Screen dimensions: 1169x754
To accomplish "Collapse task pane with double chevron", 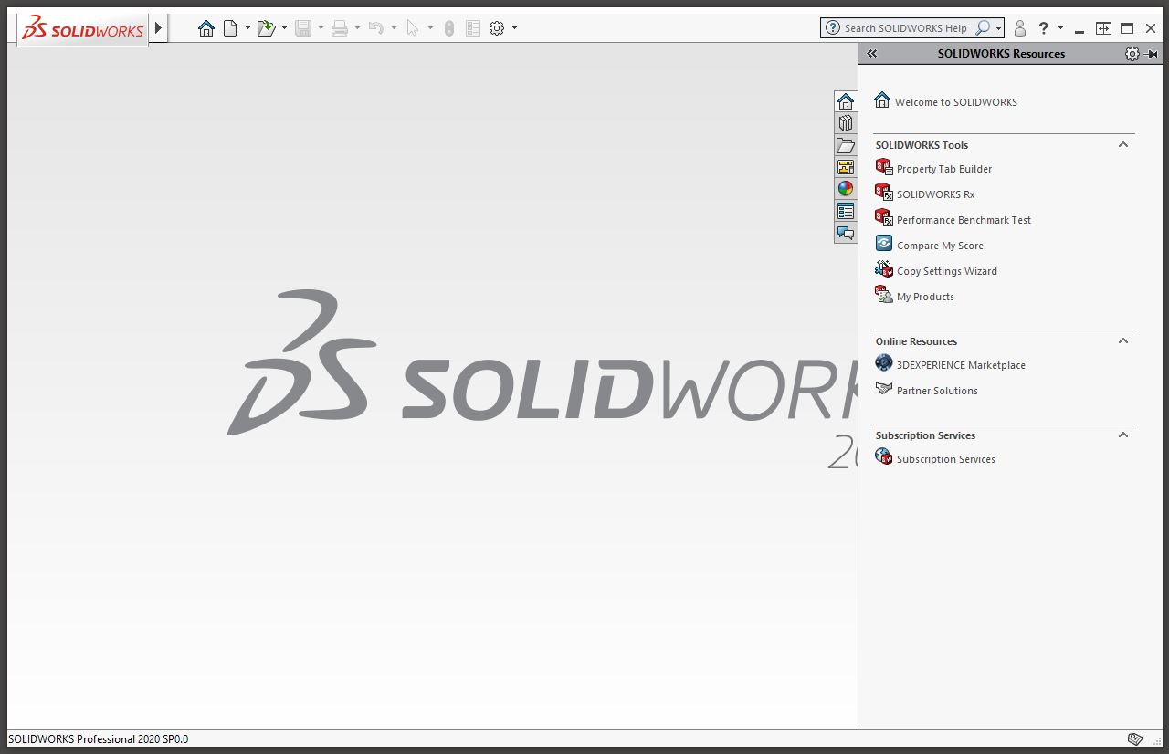I will [x=872, y=54].
